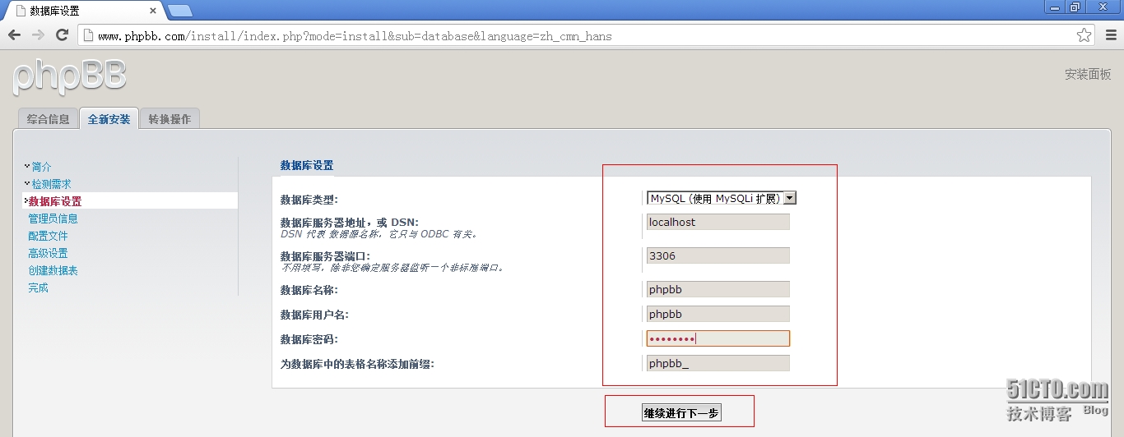Click the database name field
The width and height of the screenshot is (1124, 437).
pos(718,289)
